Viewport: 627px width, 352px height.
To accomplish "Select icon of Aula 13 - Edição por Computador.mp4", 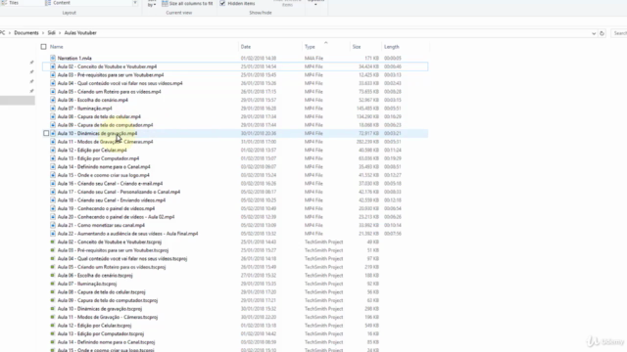I will 53,158.
